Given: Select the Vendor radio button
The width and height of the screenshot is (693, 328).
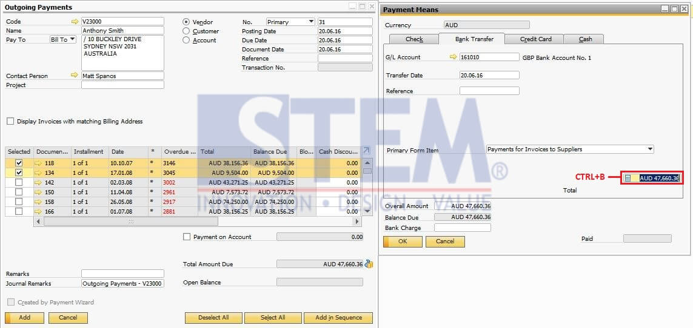Looking at the screenshot, I should [x=186, y=22].
